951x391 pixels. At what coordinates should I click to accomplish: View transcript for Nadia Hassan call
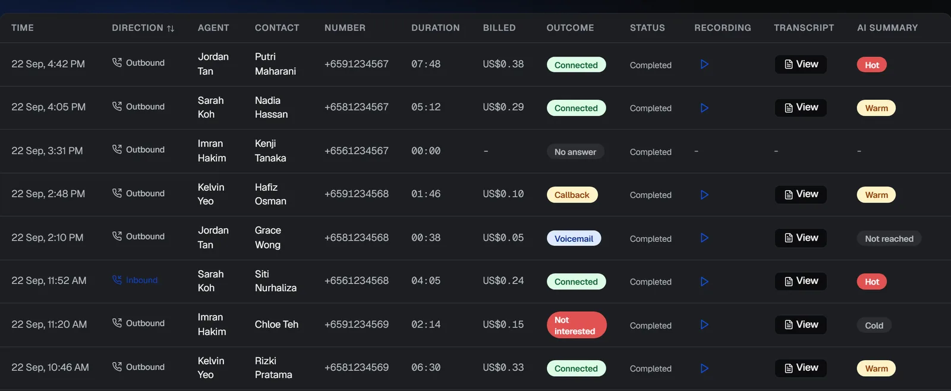click(x=801, y=108)
